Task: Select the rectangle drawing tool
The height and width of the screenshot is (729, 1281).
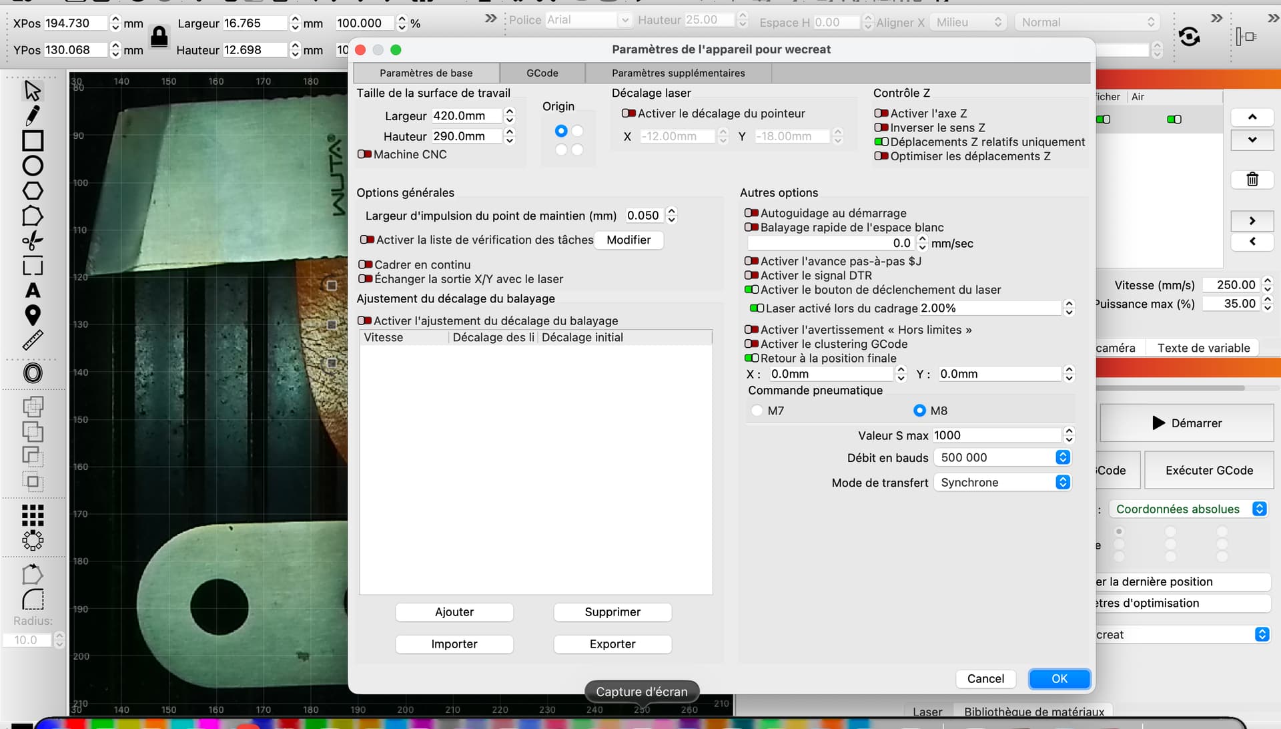Action: click(32, 141)
